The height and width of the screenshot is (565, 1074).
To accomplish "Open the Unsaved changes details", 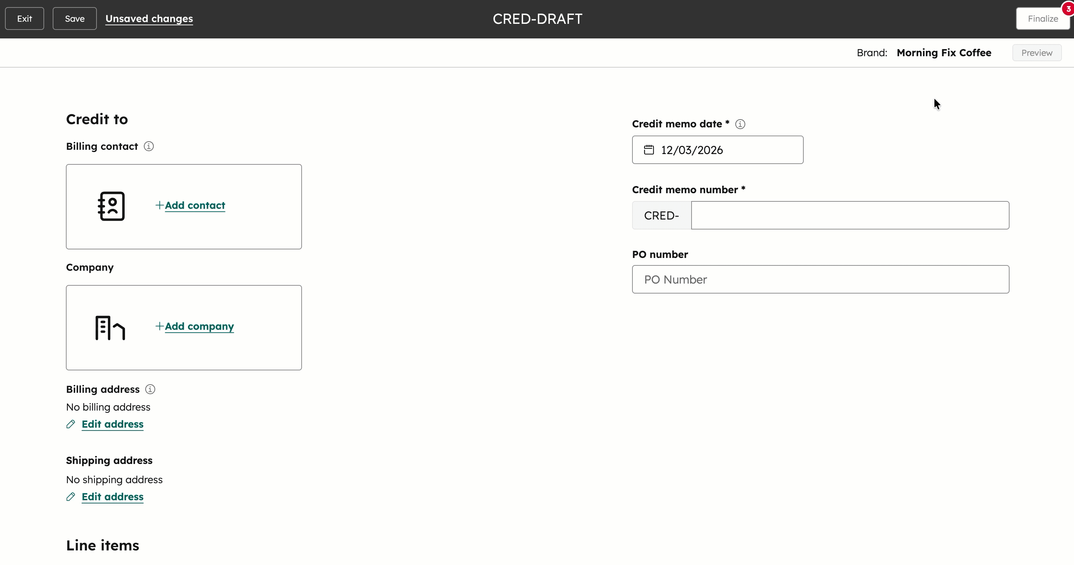I will (x=149, y=19).
